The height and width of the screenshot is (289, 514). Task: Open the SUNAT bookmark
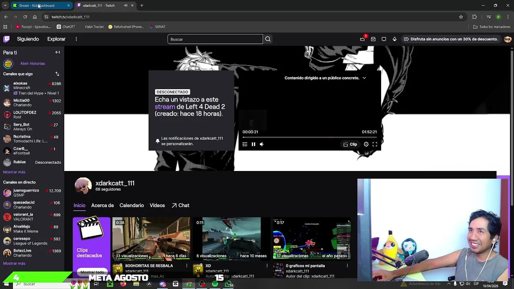pos(157,27)
